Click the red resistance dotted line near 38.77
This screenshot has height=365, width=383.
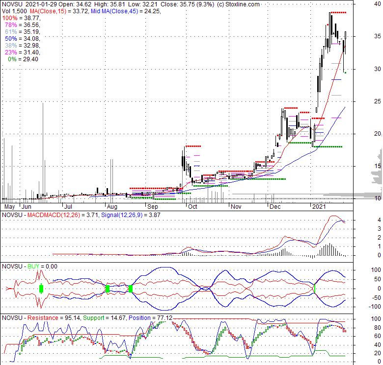[x=339, y=12]
